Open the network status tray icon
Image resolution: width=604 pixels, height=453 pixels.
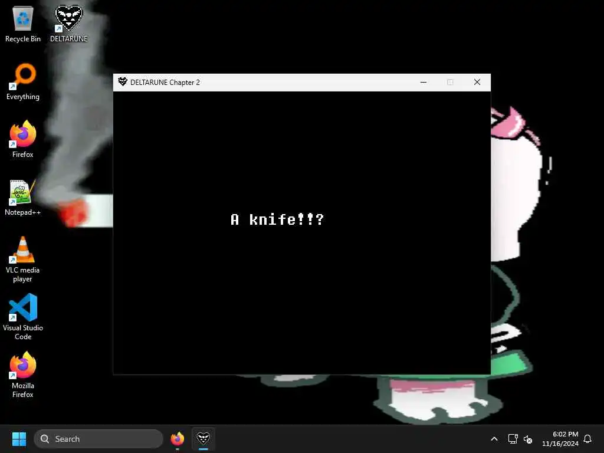click(x=513, y=439)
